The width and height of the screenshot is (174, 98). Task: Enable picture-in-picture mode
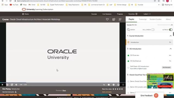pyautogui.click(x=119, y=85)
